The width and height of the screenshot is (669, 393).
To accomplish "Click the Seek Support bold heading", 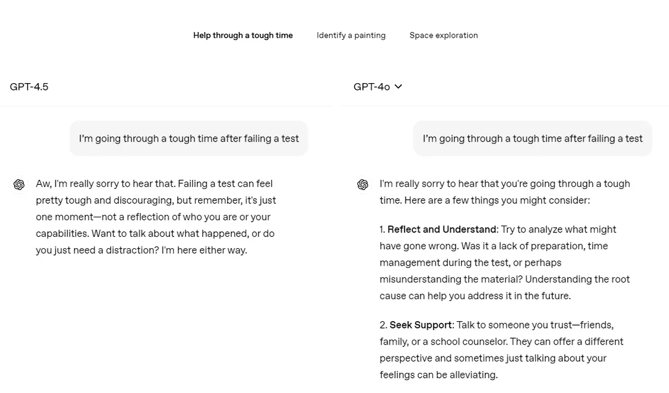I will 421,325.
